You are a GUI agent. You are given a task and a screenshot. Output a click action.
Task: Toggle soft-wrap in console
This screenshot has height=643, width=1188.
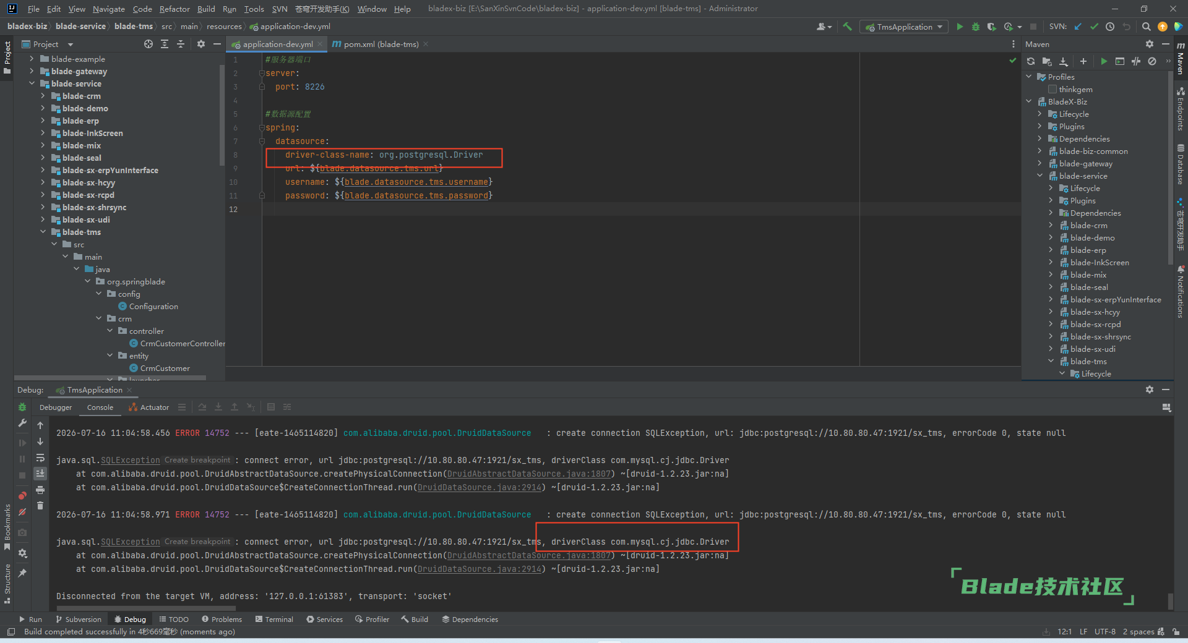[40, 458]
